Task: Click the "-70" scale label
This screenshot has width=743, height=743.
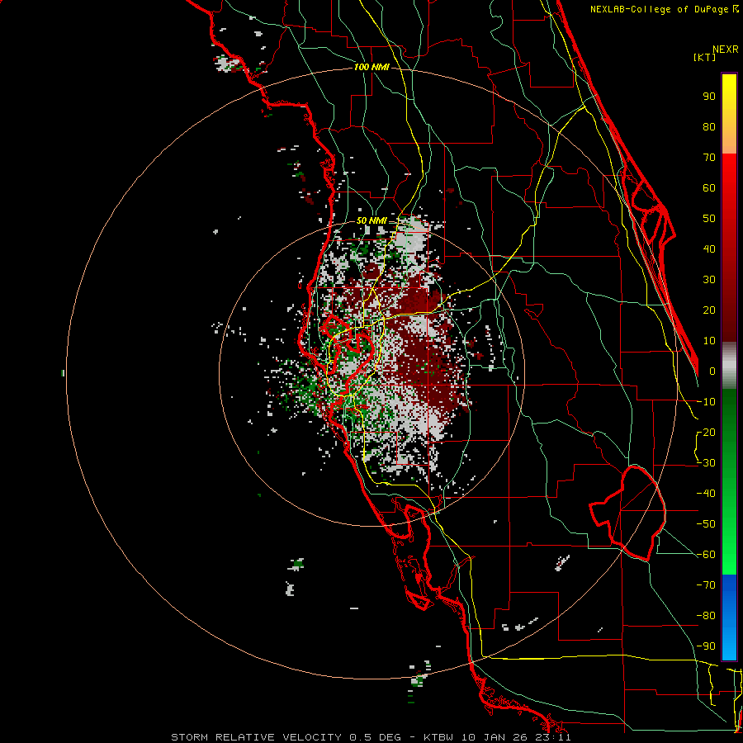Action: coord(706,585)
